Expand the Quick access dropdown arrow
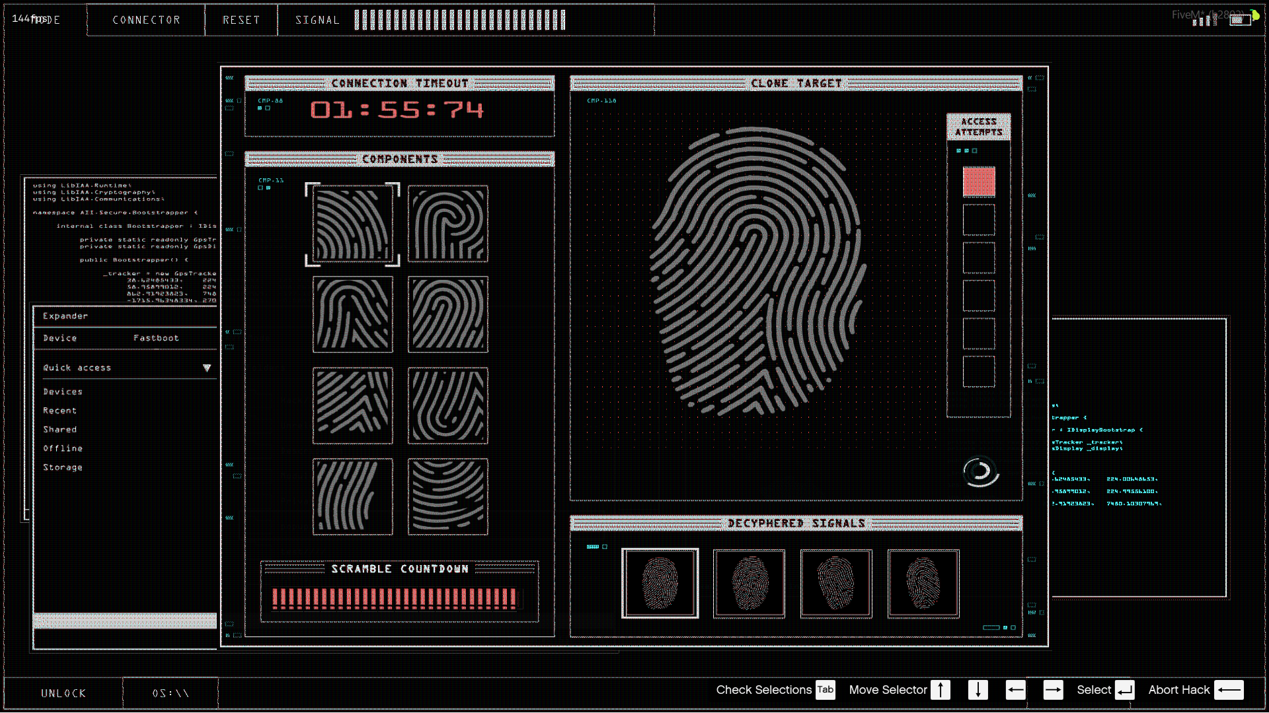The image size is (1269, 713). point(207,368)
